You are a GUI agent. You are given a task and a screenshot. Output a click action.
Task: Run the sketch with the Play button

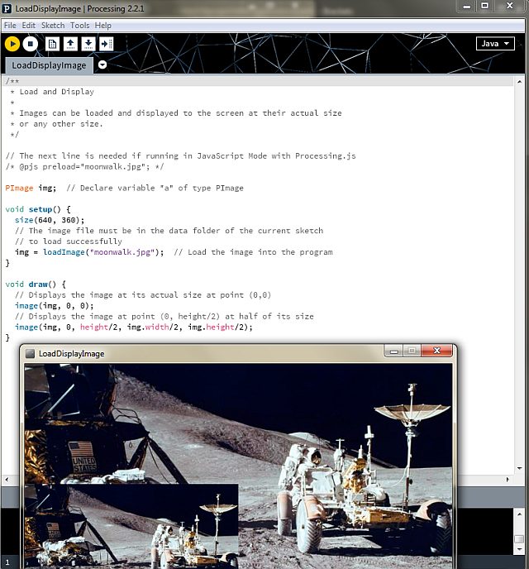(x=12, y=44)
